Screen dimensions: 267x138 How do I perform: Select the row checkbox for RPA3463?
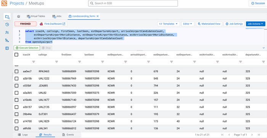click(x=16, y=71)
